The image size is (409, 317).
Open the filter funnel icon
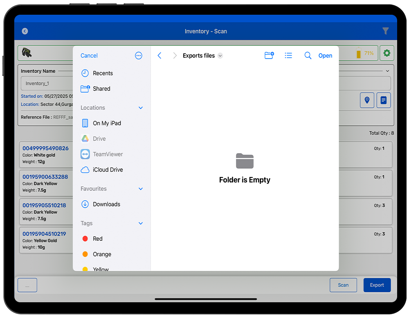pos(385,31)
